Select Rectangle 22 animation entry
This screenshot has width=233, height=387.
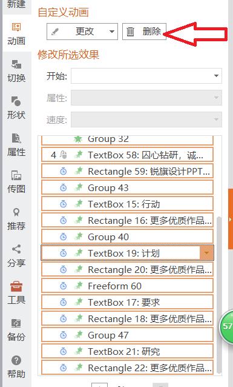(x=127, y=368)
